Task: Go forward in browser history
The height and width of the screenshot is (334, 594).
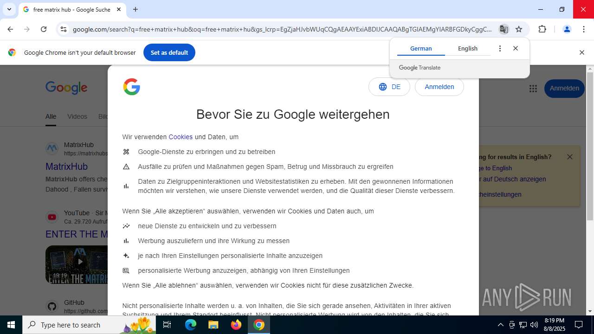Action: click(x=27, y=29)
